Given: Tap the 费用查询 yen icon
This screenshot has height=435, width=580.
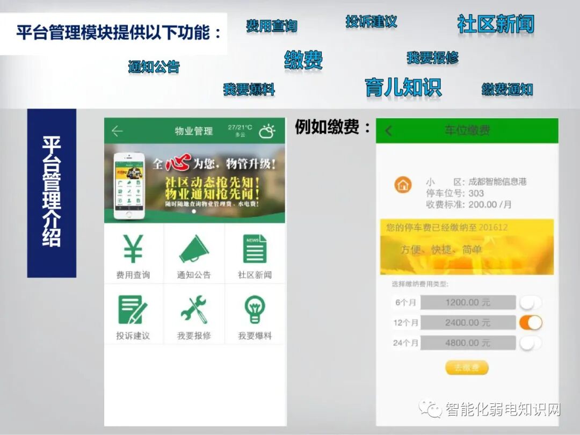Looking at the screenshot, I should [x=133, y=249].
